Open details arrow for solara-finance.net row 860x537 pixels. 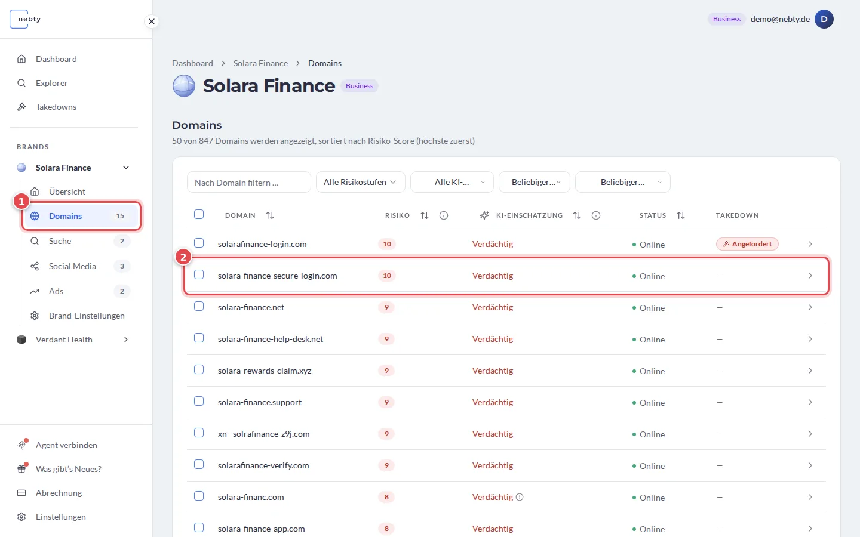tap(810, 307)
